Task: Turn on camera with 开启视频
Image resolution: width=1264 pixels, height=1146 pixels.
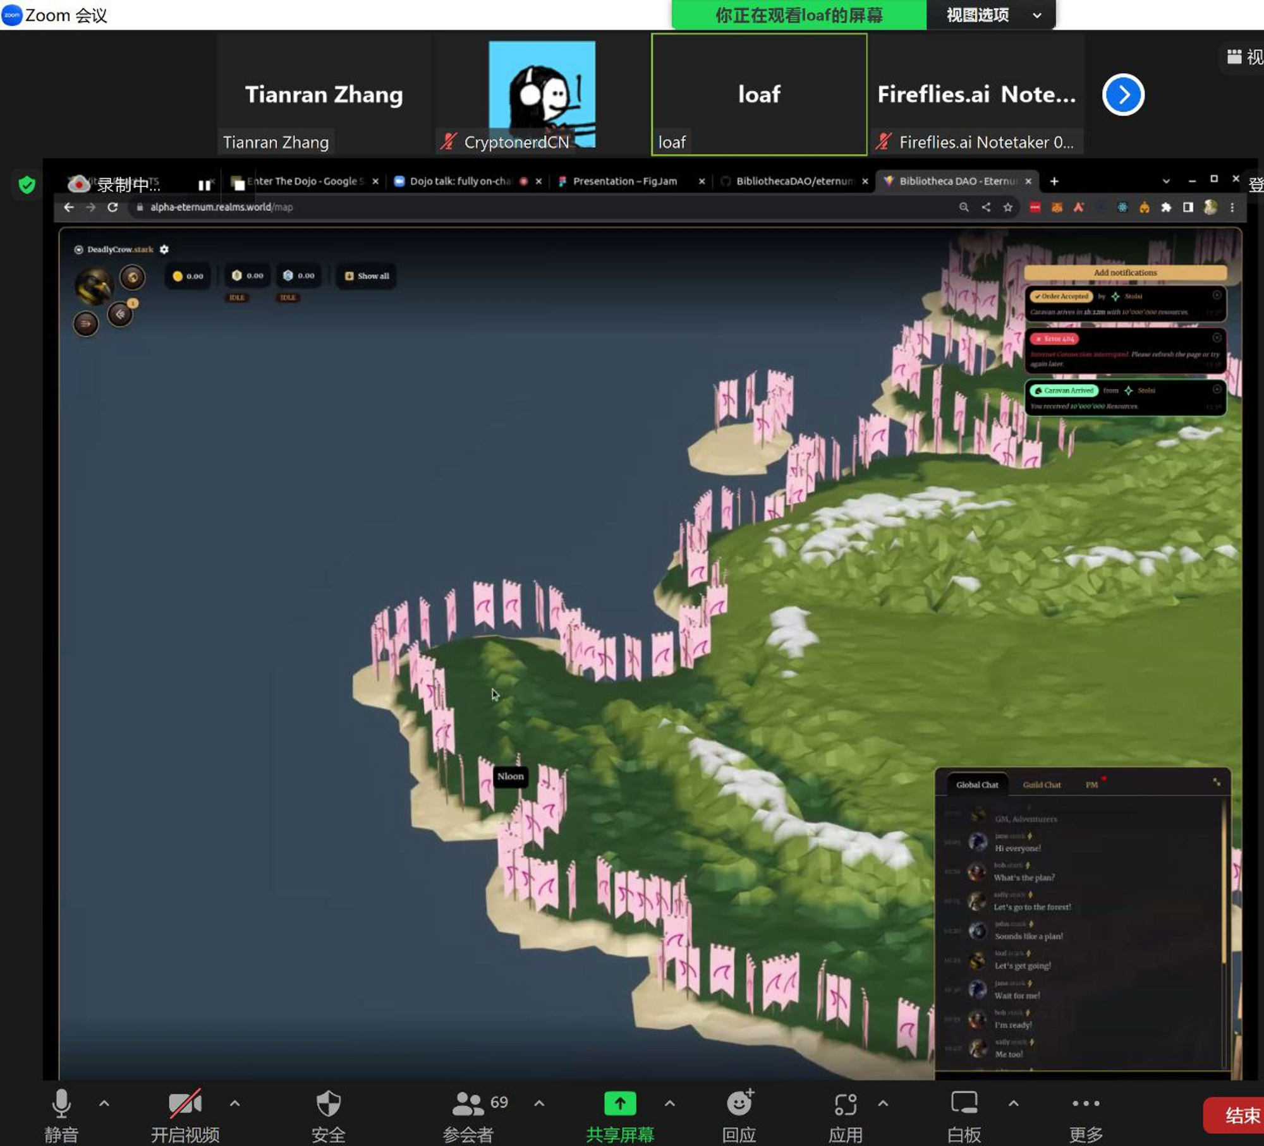Action: tap(185, 1116)
